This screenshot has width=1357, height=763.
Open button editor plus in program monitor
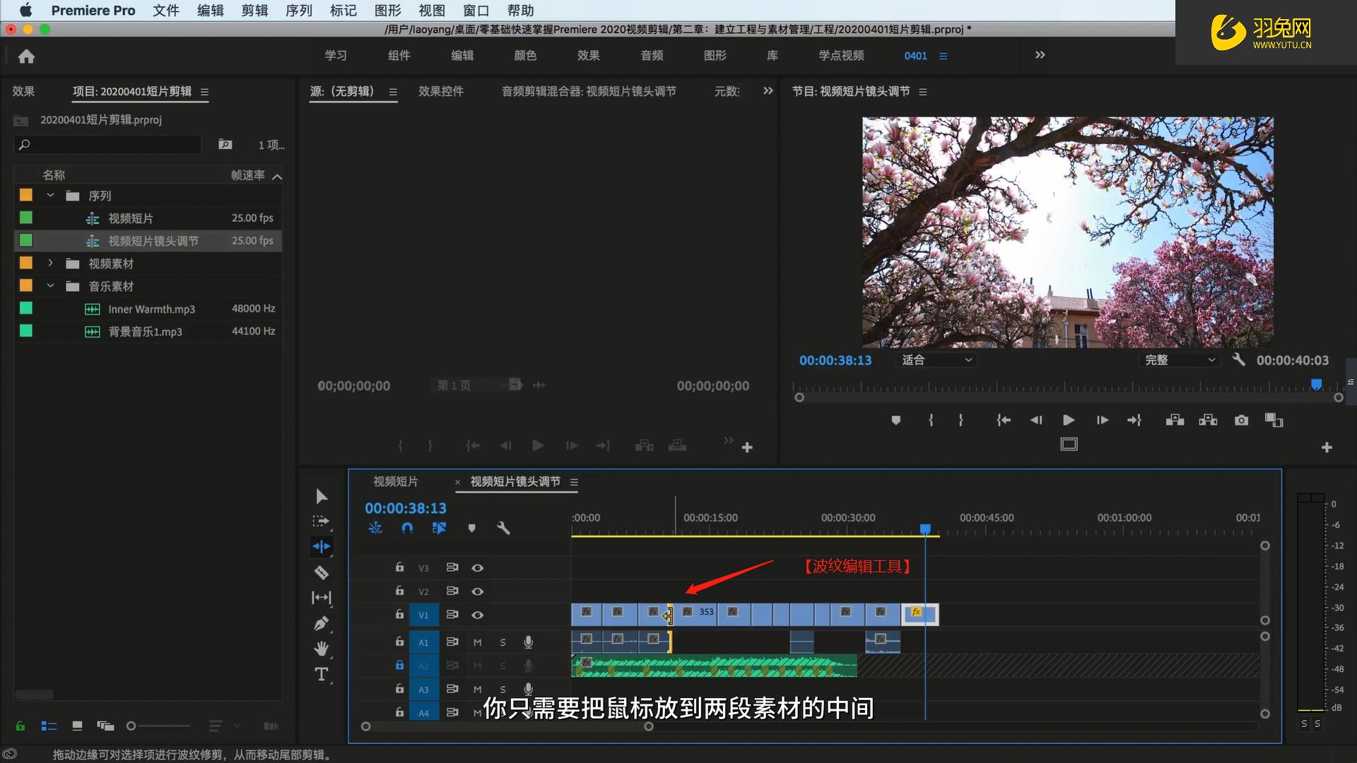pyautogui.click(x=1327, y=447)
